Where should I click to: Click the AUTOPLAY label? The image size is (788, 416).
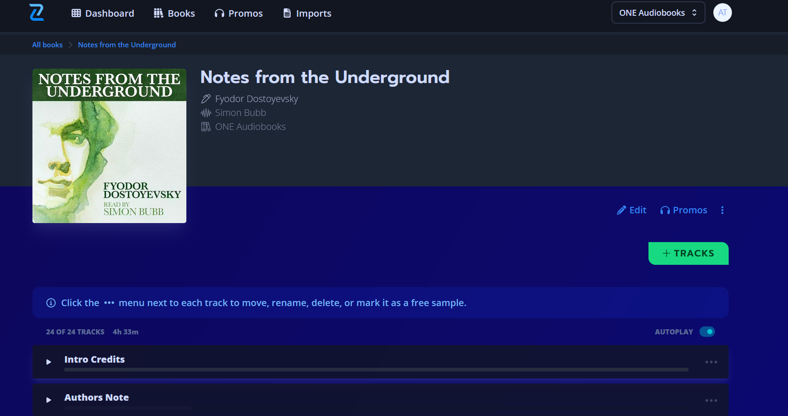[674, 332]
